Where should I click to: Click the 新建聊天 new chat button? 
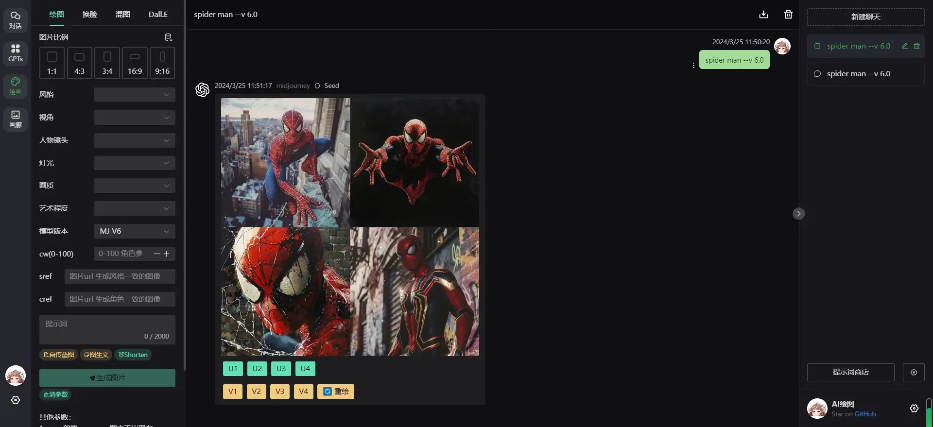[866, 17]
